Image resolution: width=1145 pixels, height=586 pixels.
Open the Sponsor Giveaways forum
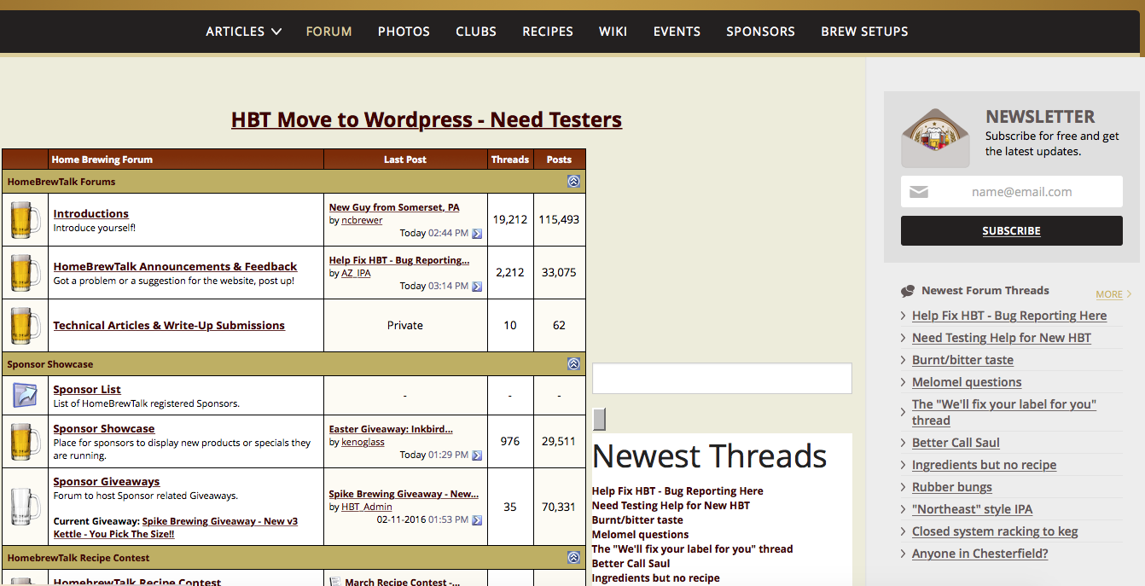coord(107,482)
